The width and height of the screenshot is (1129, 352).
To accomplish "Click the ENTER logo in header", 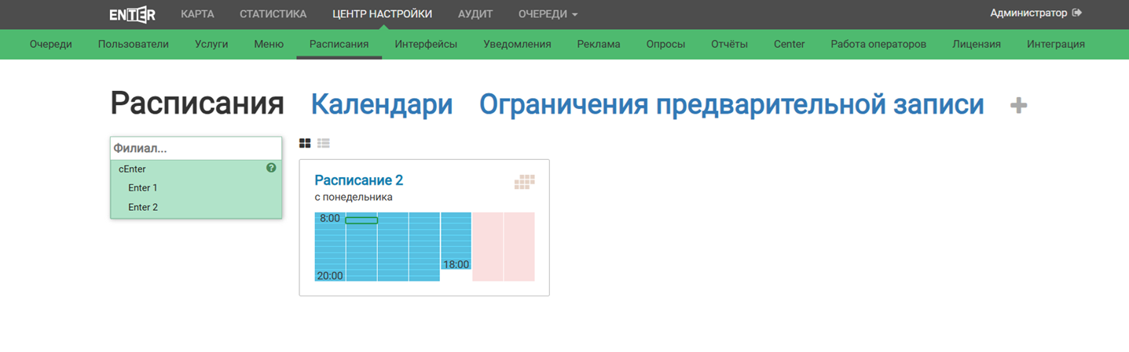I will click(x=132, y=14).
